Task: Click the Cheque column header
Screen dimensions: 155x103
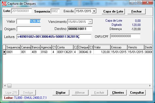Action: (x=83, y=47)
